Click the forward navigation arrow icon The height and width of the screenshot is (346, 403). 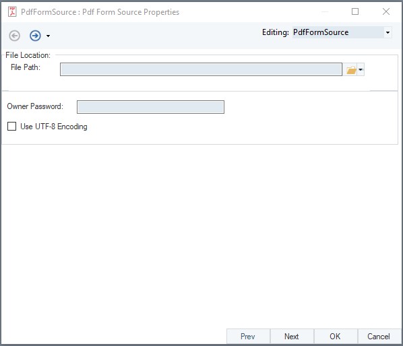tap(35, 36)
